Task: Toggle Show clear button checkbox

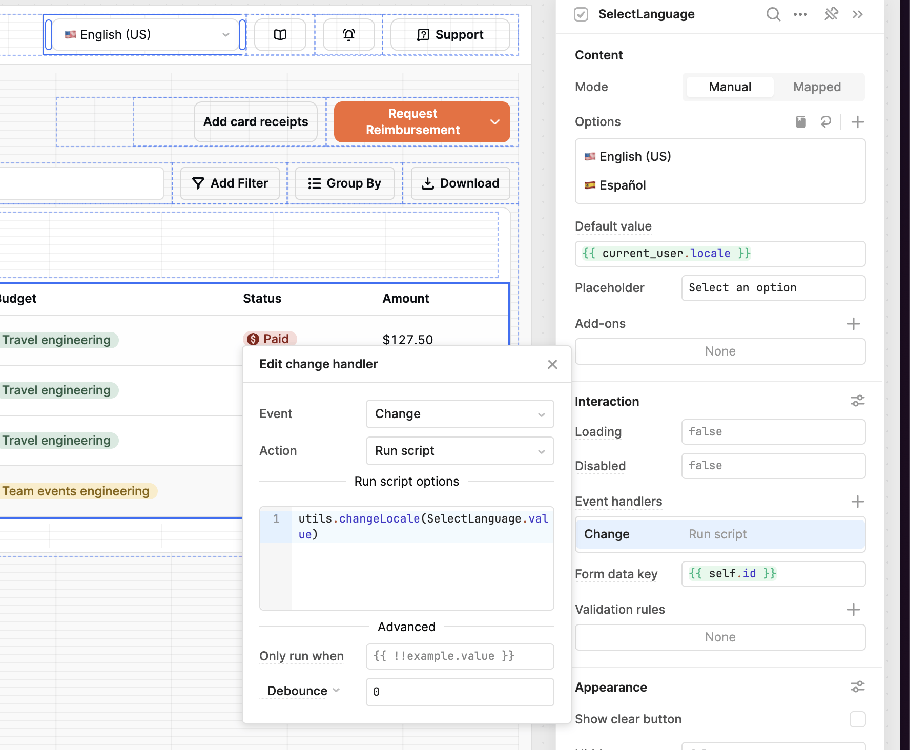Action: (x=858, y=719)
